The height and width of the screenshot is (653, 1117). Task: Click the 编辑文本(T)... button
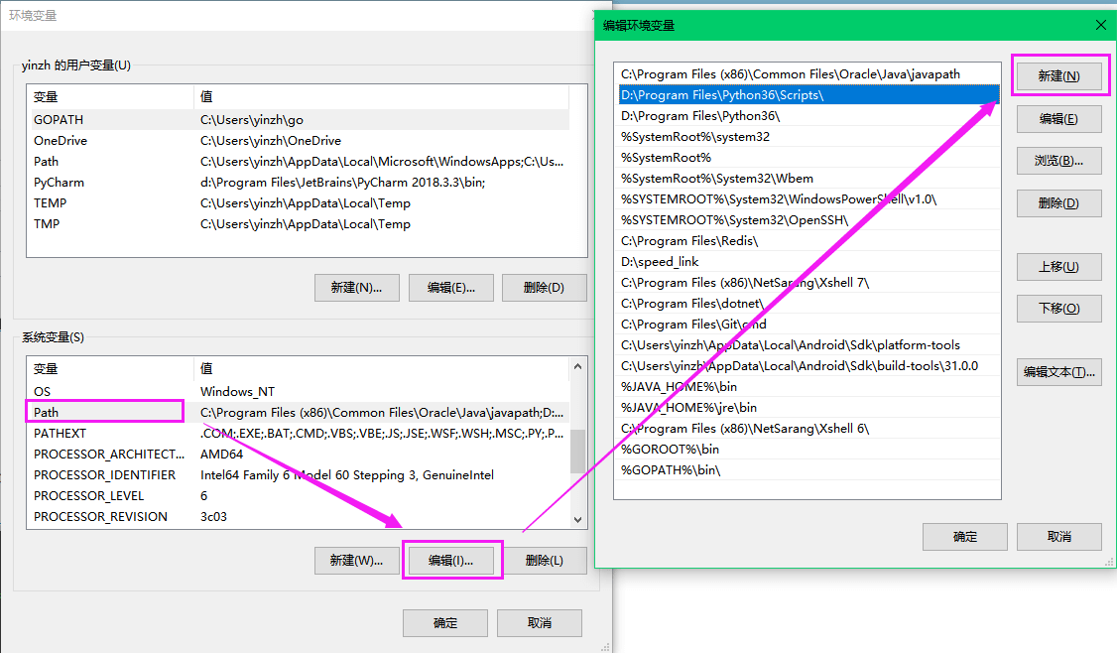1059,371
